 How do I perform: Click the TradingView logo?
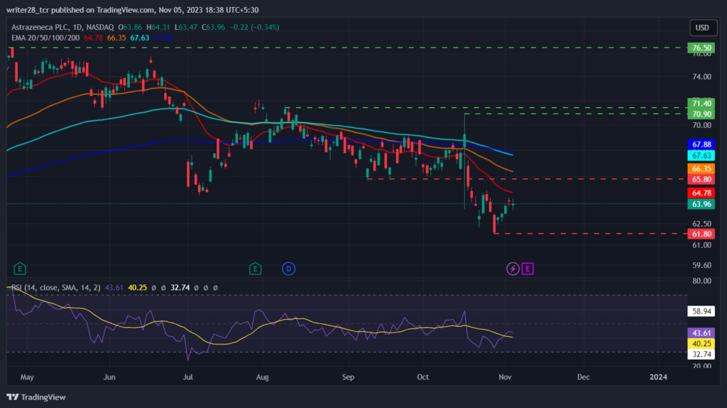[36, 397]
